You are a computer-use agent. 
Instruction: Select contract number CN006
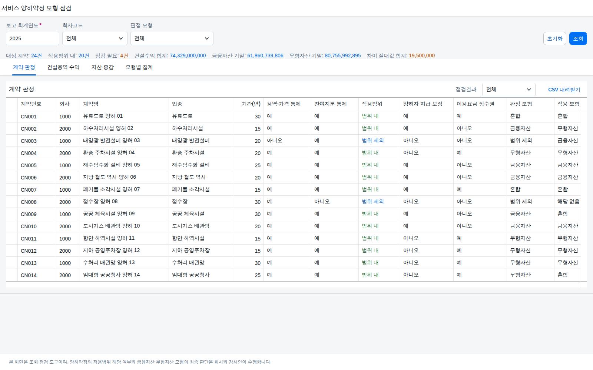29,178
